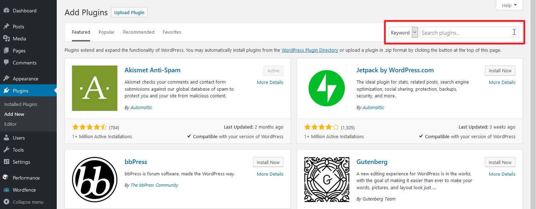Click the Upload Plugin button
This screenshot has width=536, height=209.
pos(129,12)
